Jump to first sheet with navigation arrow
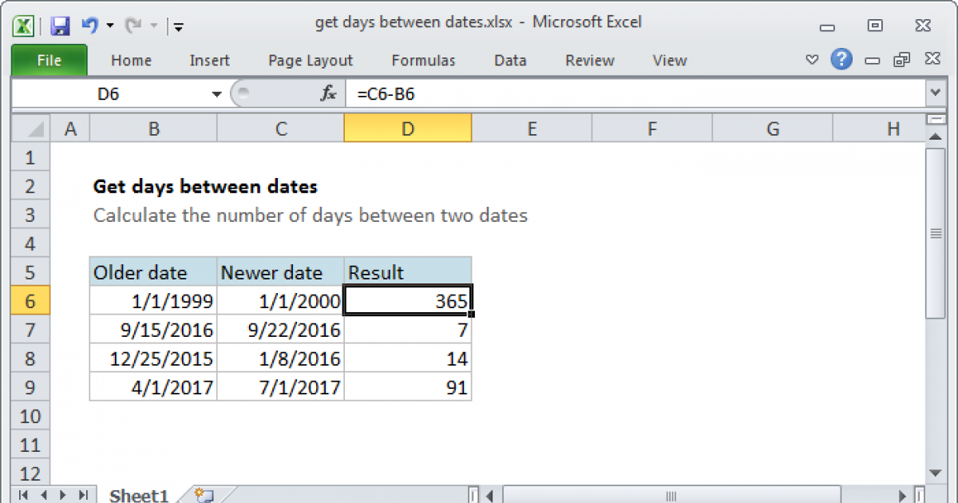The image size is (958, 503). 22,495
